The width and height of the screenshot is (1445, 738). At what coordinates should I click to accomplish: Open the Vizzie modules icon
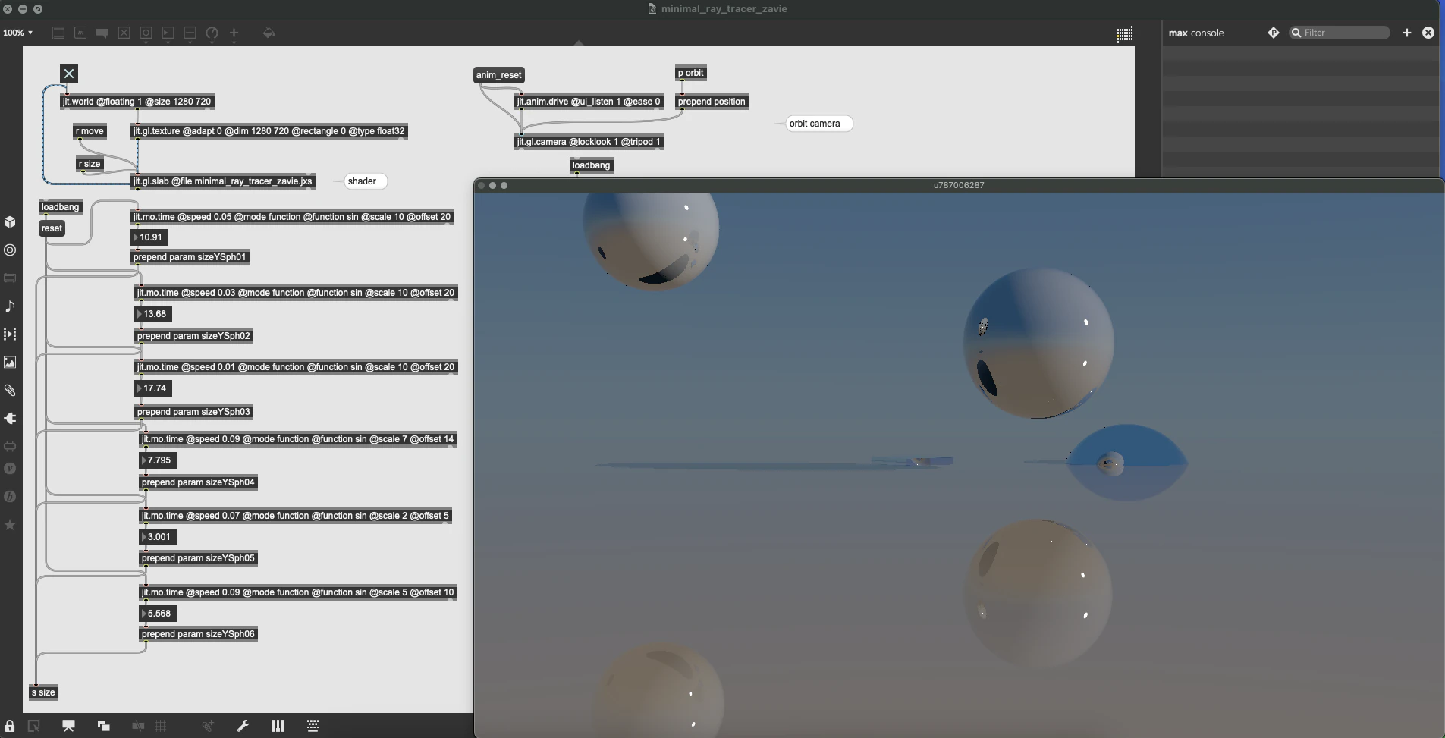(x=10, y=469)
